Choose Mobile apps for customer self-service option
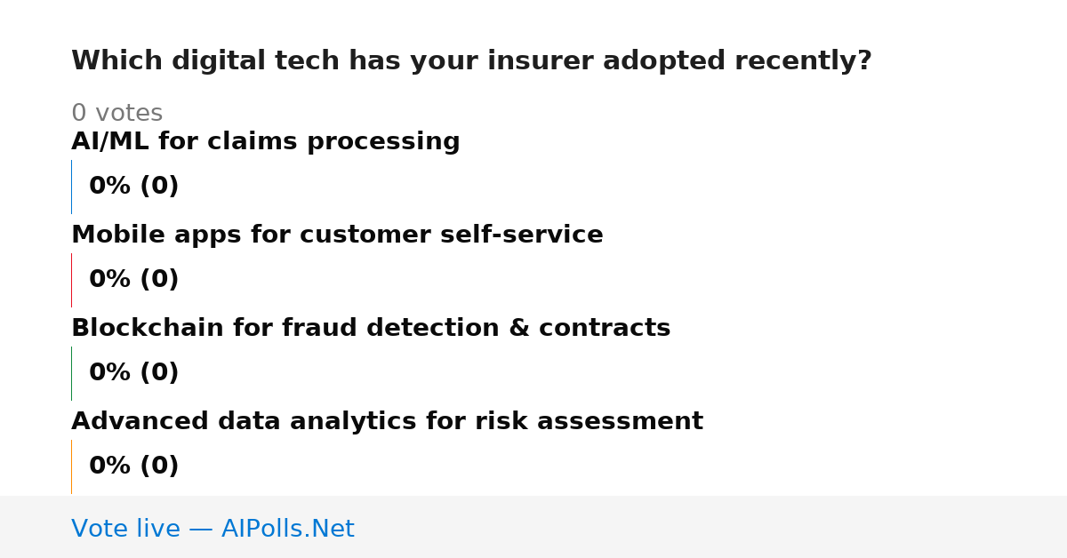Screen dimensions: 1067x558 point(337,235)
